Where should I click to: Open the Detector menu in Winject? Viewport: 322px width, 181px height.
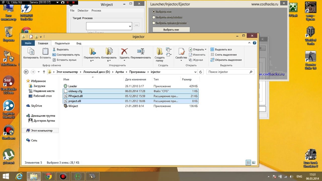[83, 11]
